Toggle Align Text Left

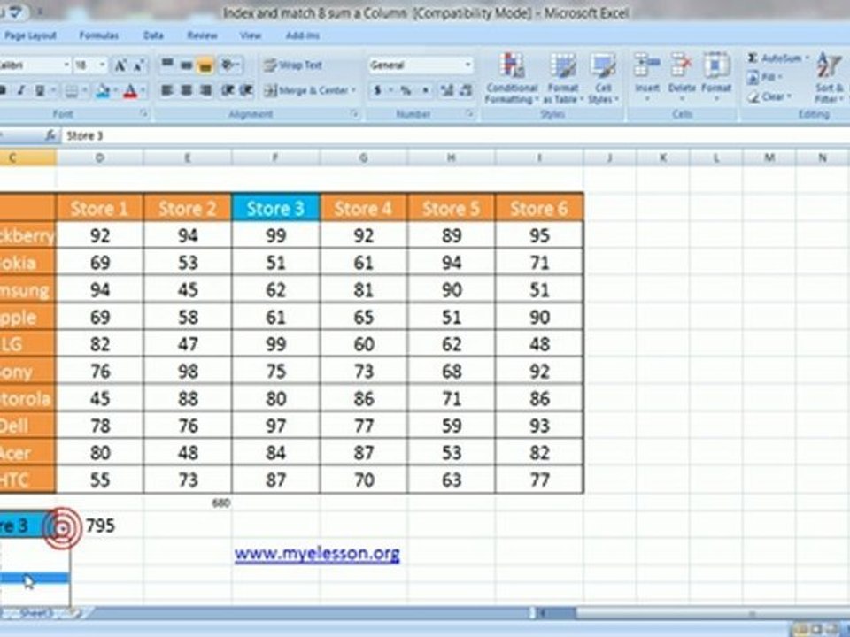coord(167,90)
